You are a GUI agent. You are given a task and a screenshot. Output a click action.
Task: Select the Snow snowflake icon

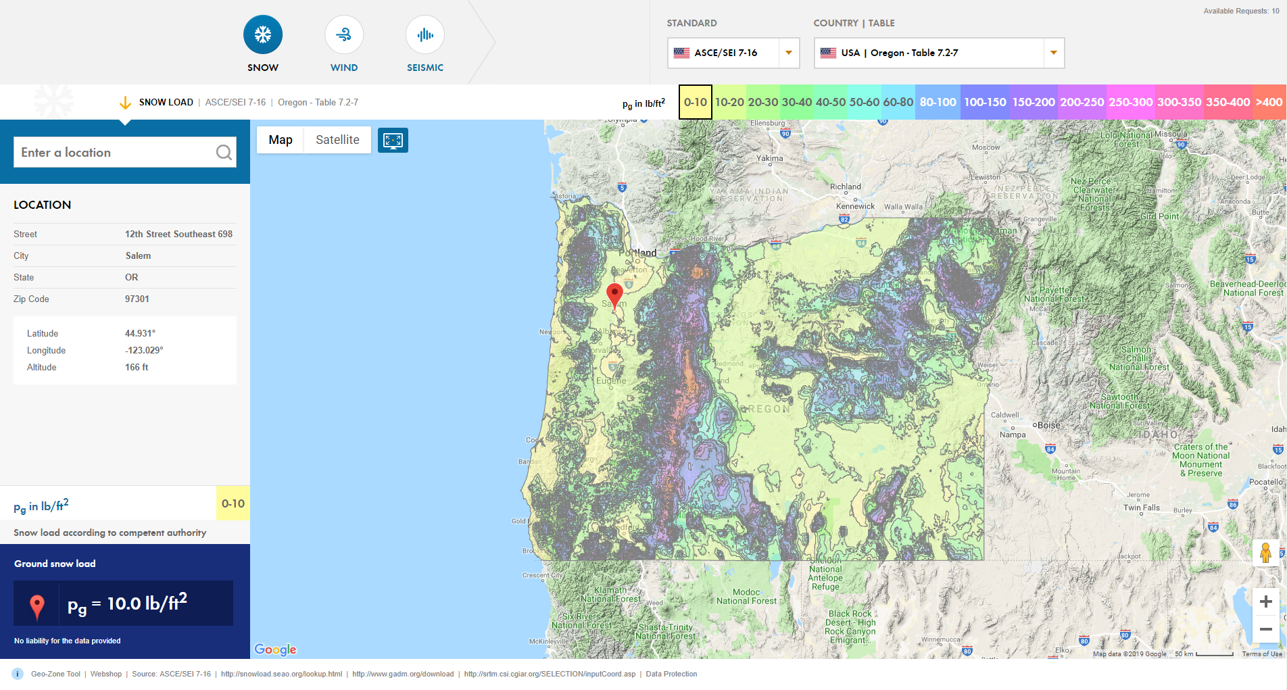[263, 34]
